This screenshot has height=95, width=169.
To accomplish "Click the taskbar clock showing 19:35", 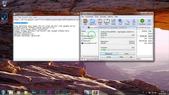I will (x=162, y=93).
